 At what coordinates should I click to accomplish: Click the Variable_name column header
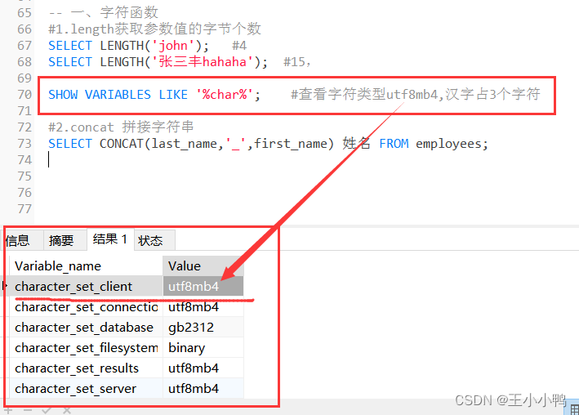(x=86, y=266)
